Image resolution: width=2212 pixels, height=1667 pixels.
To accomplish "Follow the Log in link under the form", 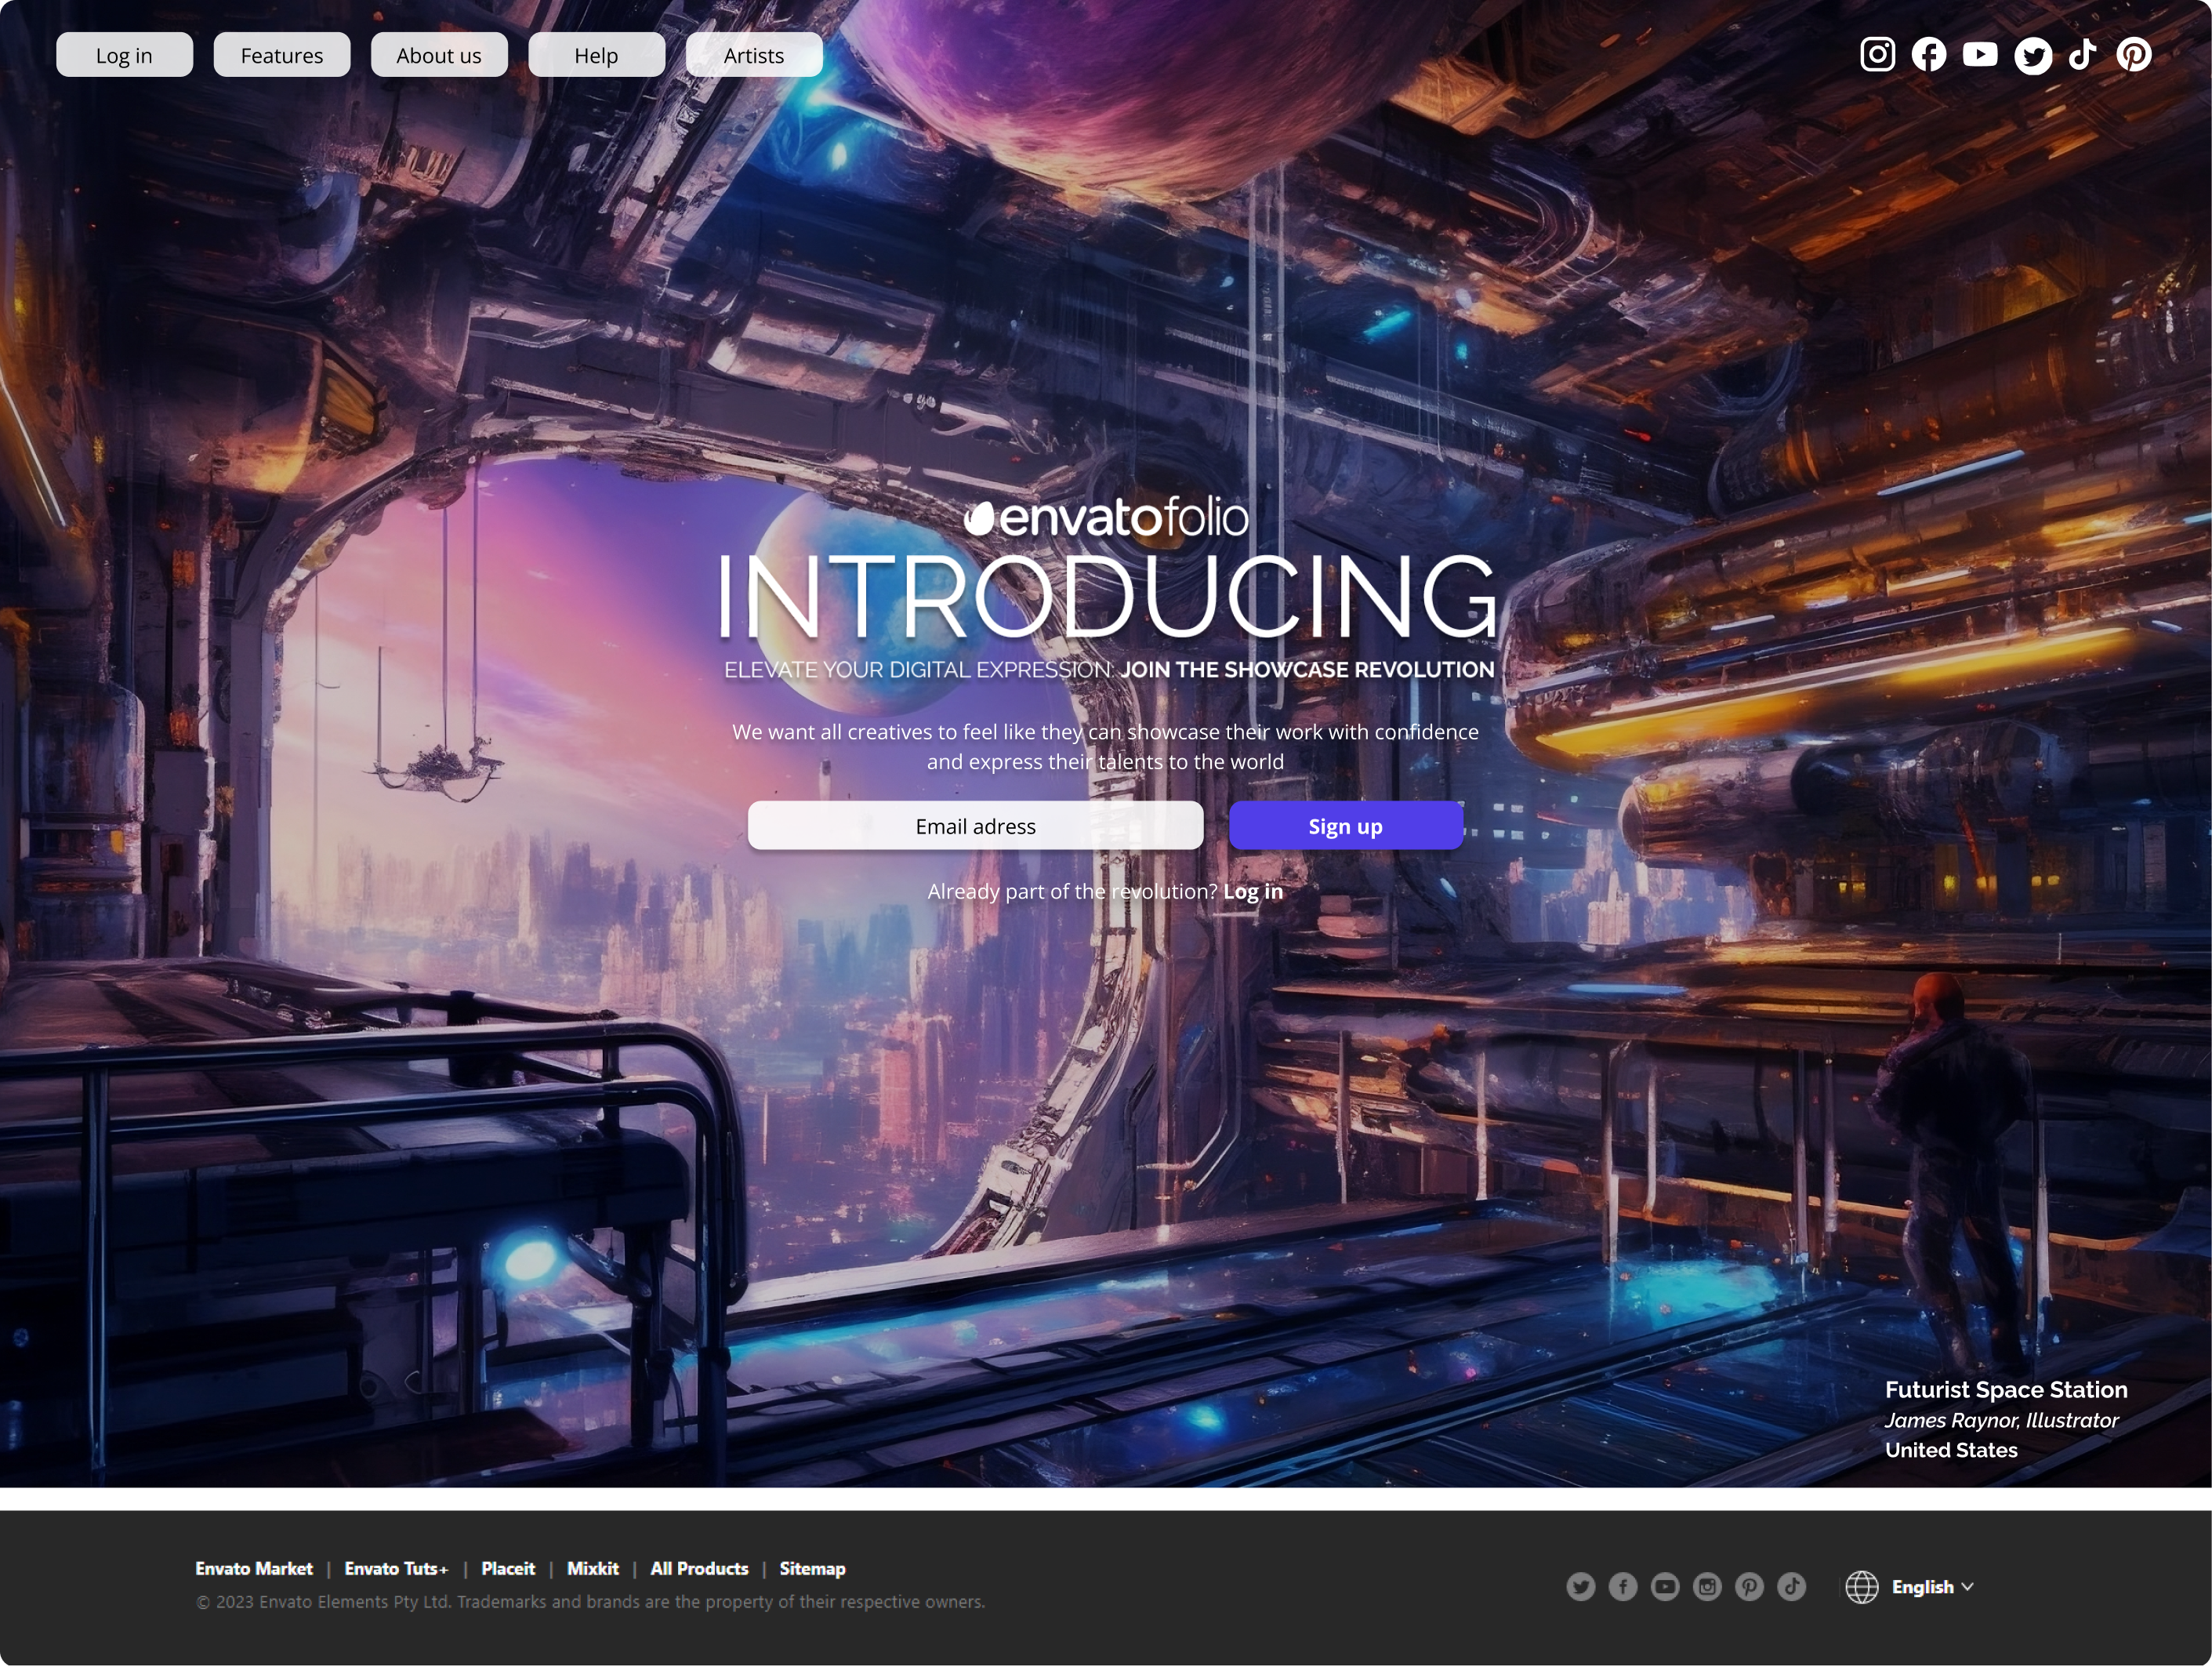I will coord(1253,892).
